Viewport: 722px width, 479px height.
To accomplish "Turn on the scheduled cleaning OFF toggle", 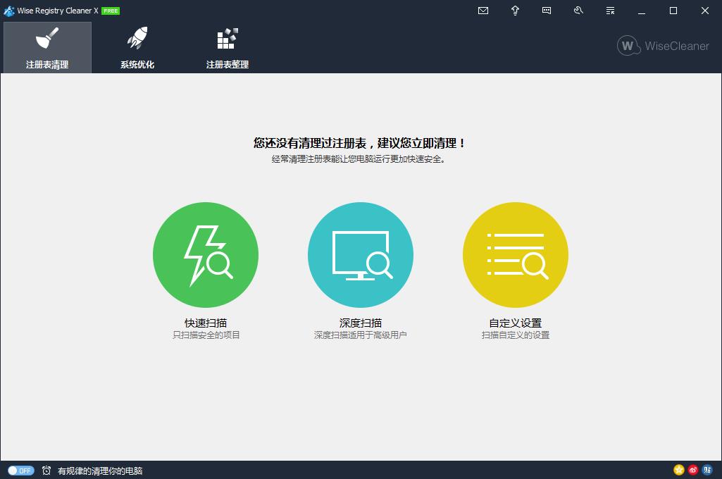I will pos(22,469).
